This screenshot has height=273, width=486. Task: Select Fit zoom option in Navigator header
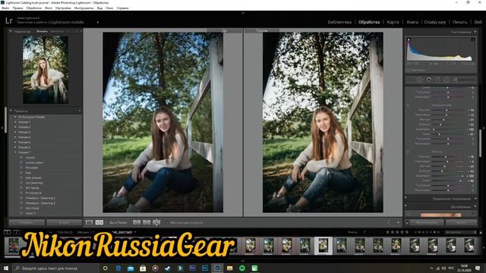tap(43, 32)
